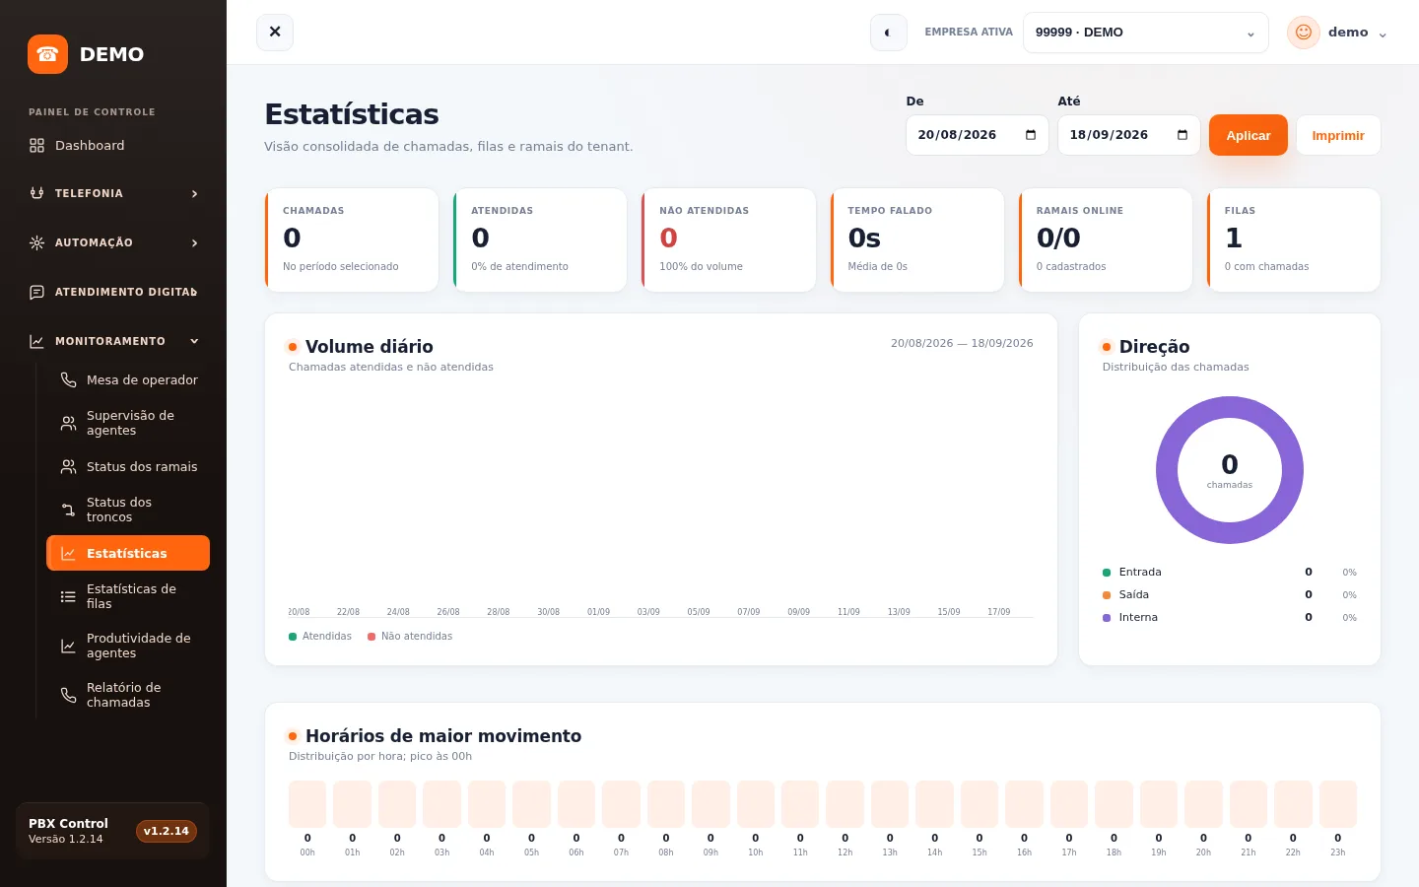Screen dimensions: 1419x887
Task: Click the v1.2.14 version badge
Action: pos(167,831)
